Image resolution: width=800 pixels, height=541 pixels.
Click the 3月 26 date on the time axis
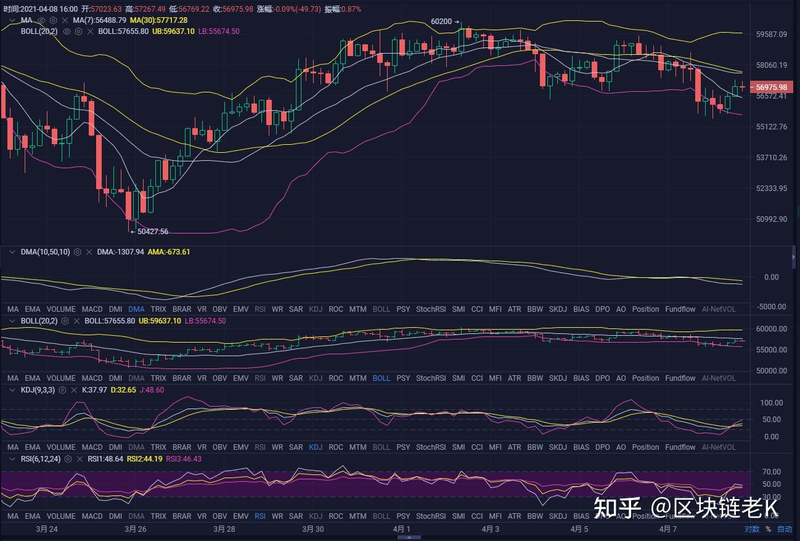[135, 529]
